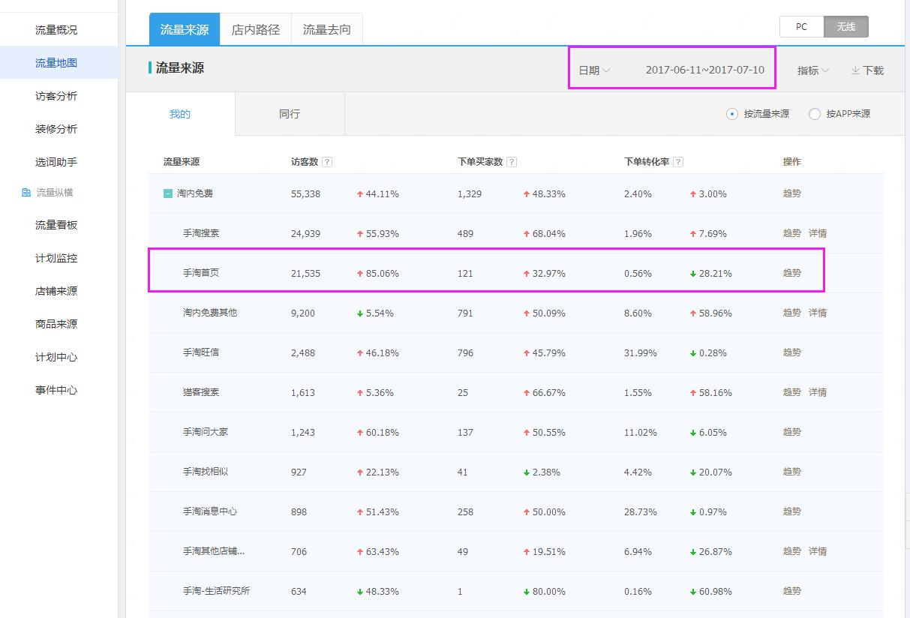Open the 下单买家数 help question mark icon

(x=511, y=161)
